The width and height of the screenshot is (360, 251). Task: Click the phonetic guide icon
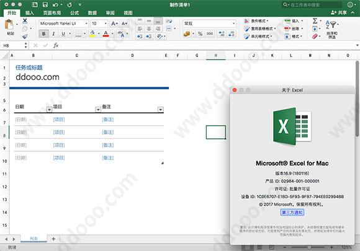pos(121,34)
